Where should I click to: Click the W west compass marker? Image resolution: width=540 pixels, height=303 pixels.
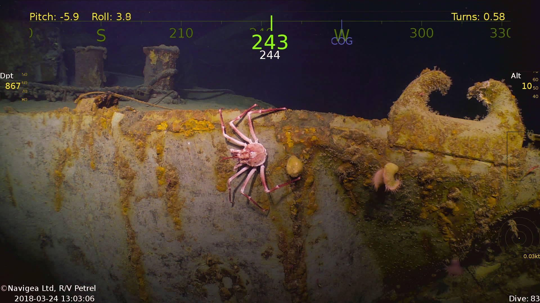342,33
